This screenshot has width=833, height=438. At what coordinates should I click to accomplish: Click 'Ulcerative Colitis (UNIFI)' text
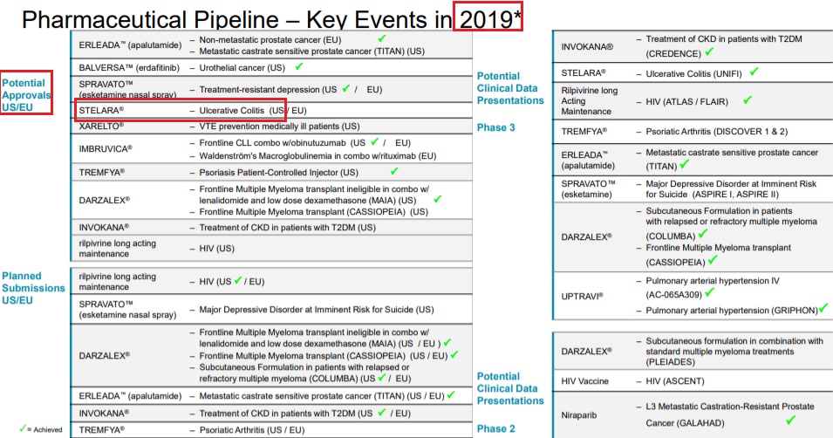point(693,74)
